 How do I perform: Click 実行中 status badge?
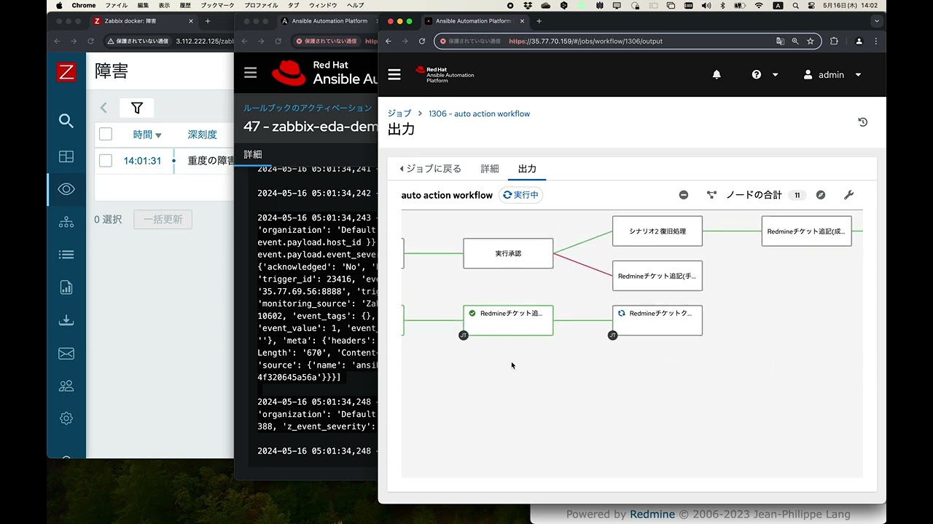pyautogui.click(x=520, y=195)
